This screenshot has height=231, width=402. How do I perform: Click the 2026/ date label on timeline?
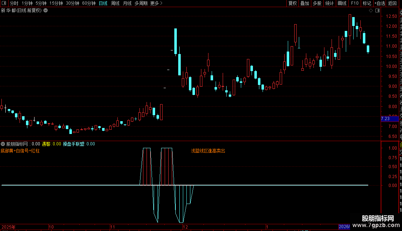[344, 227]
